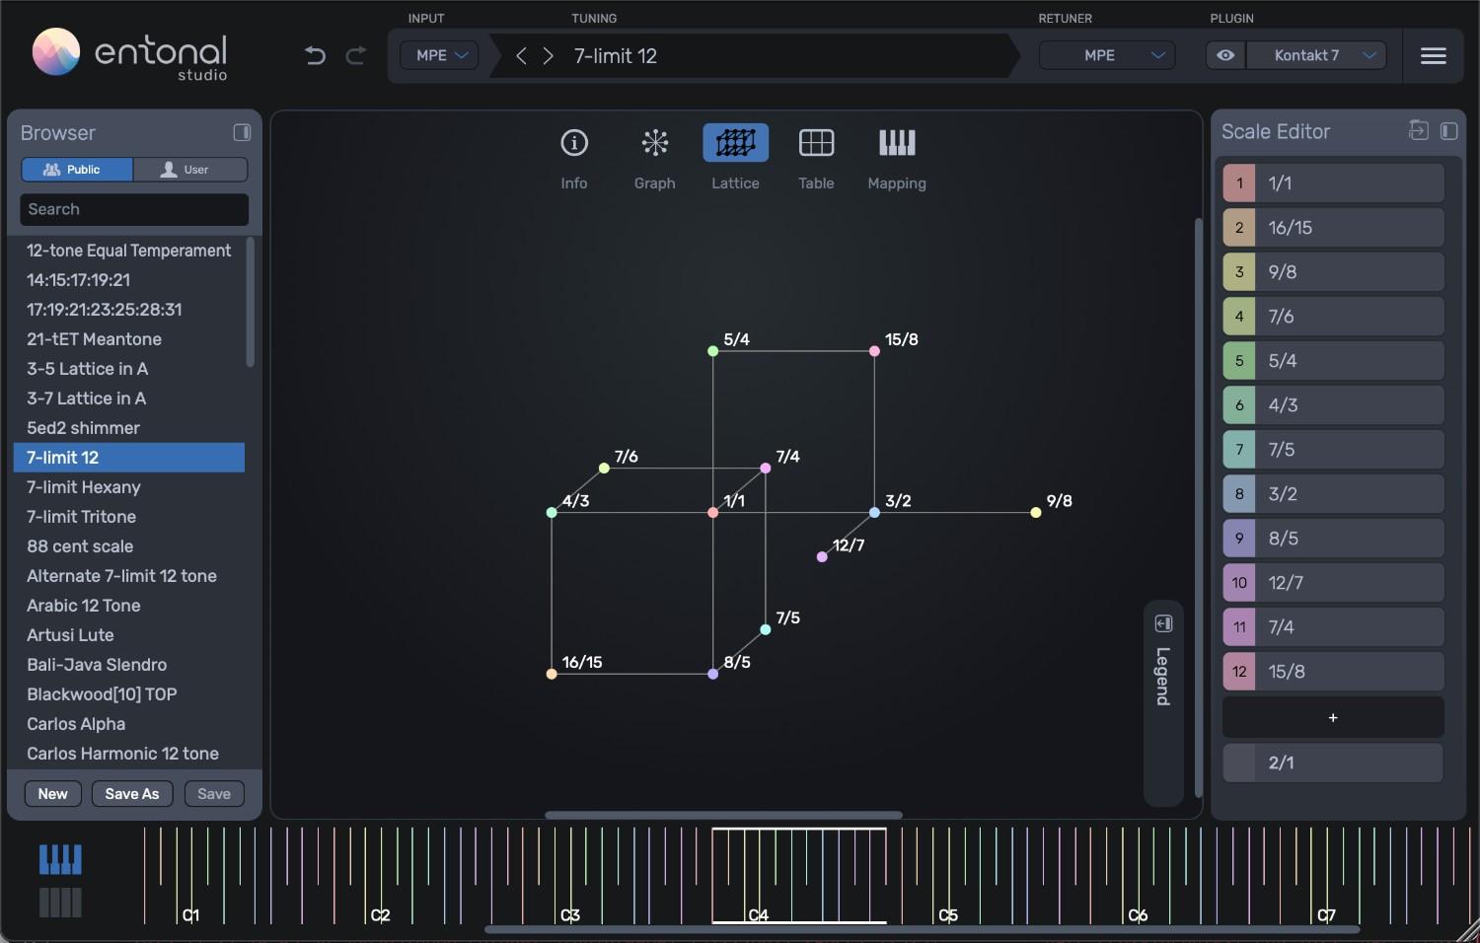Viewport: 1480px width, 943px height.
Task: Open the Kontakt 7 plugin dropdown
Action: click(1317, 55)
